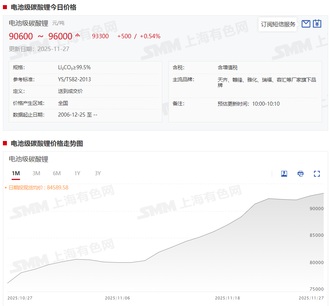
Task: Toggle the 日期段现货均价 legend series
Action: 38,188
